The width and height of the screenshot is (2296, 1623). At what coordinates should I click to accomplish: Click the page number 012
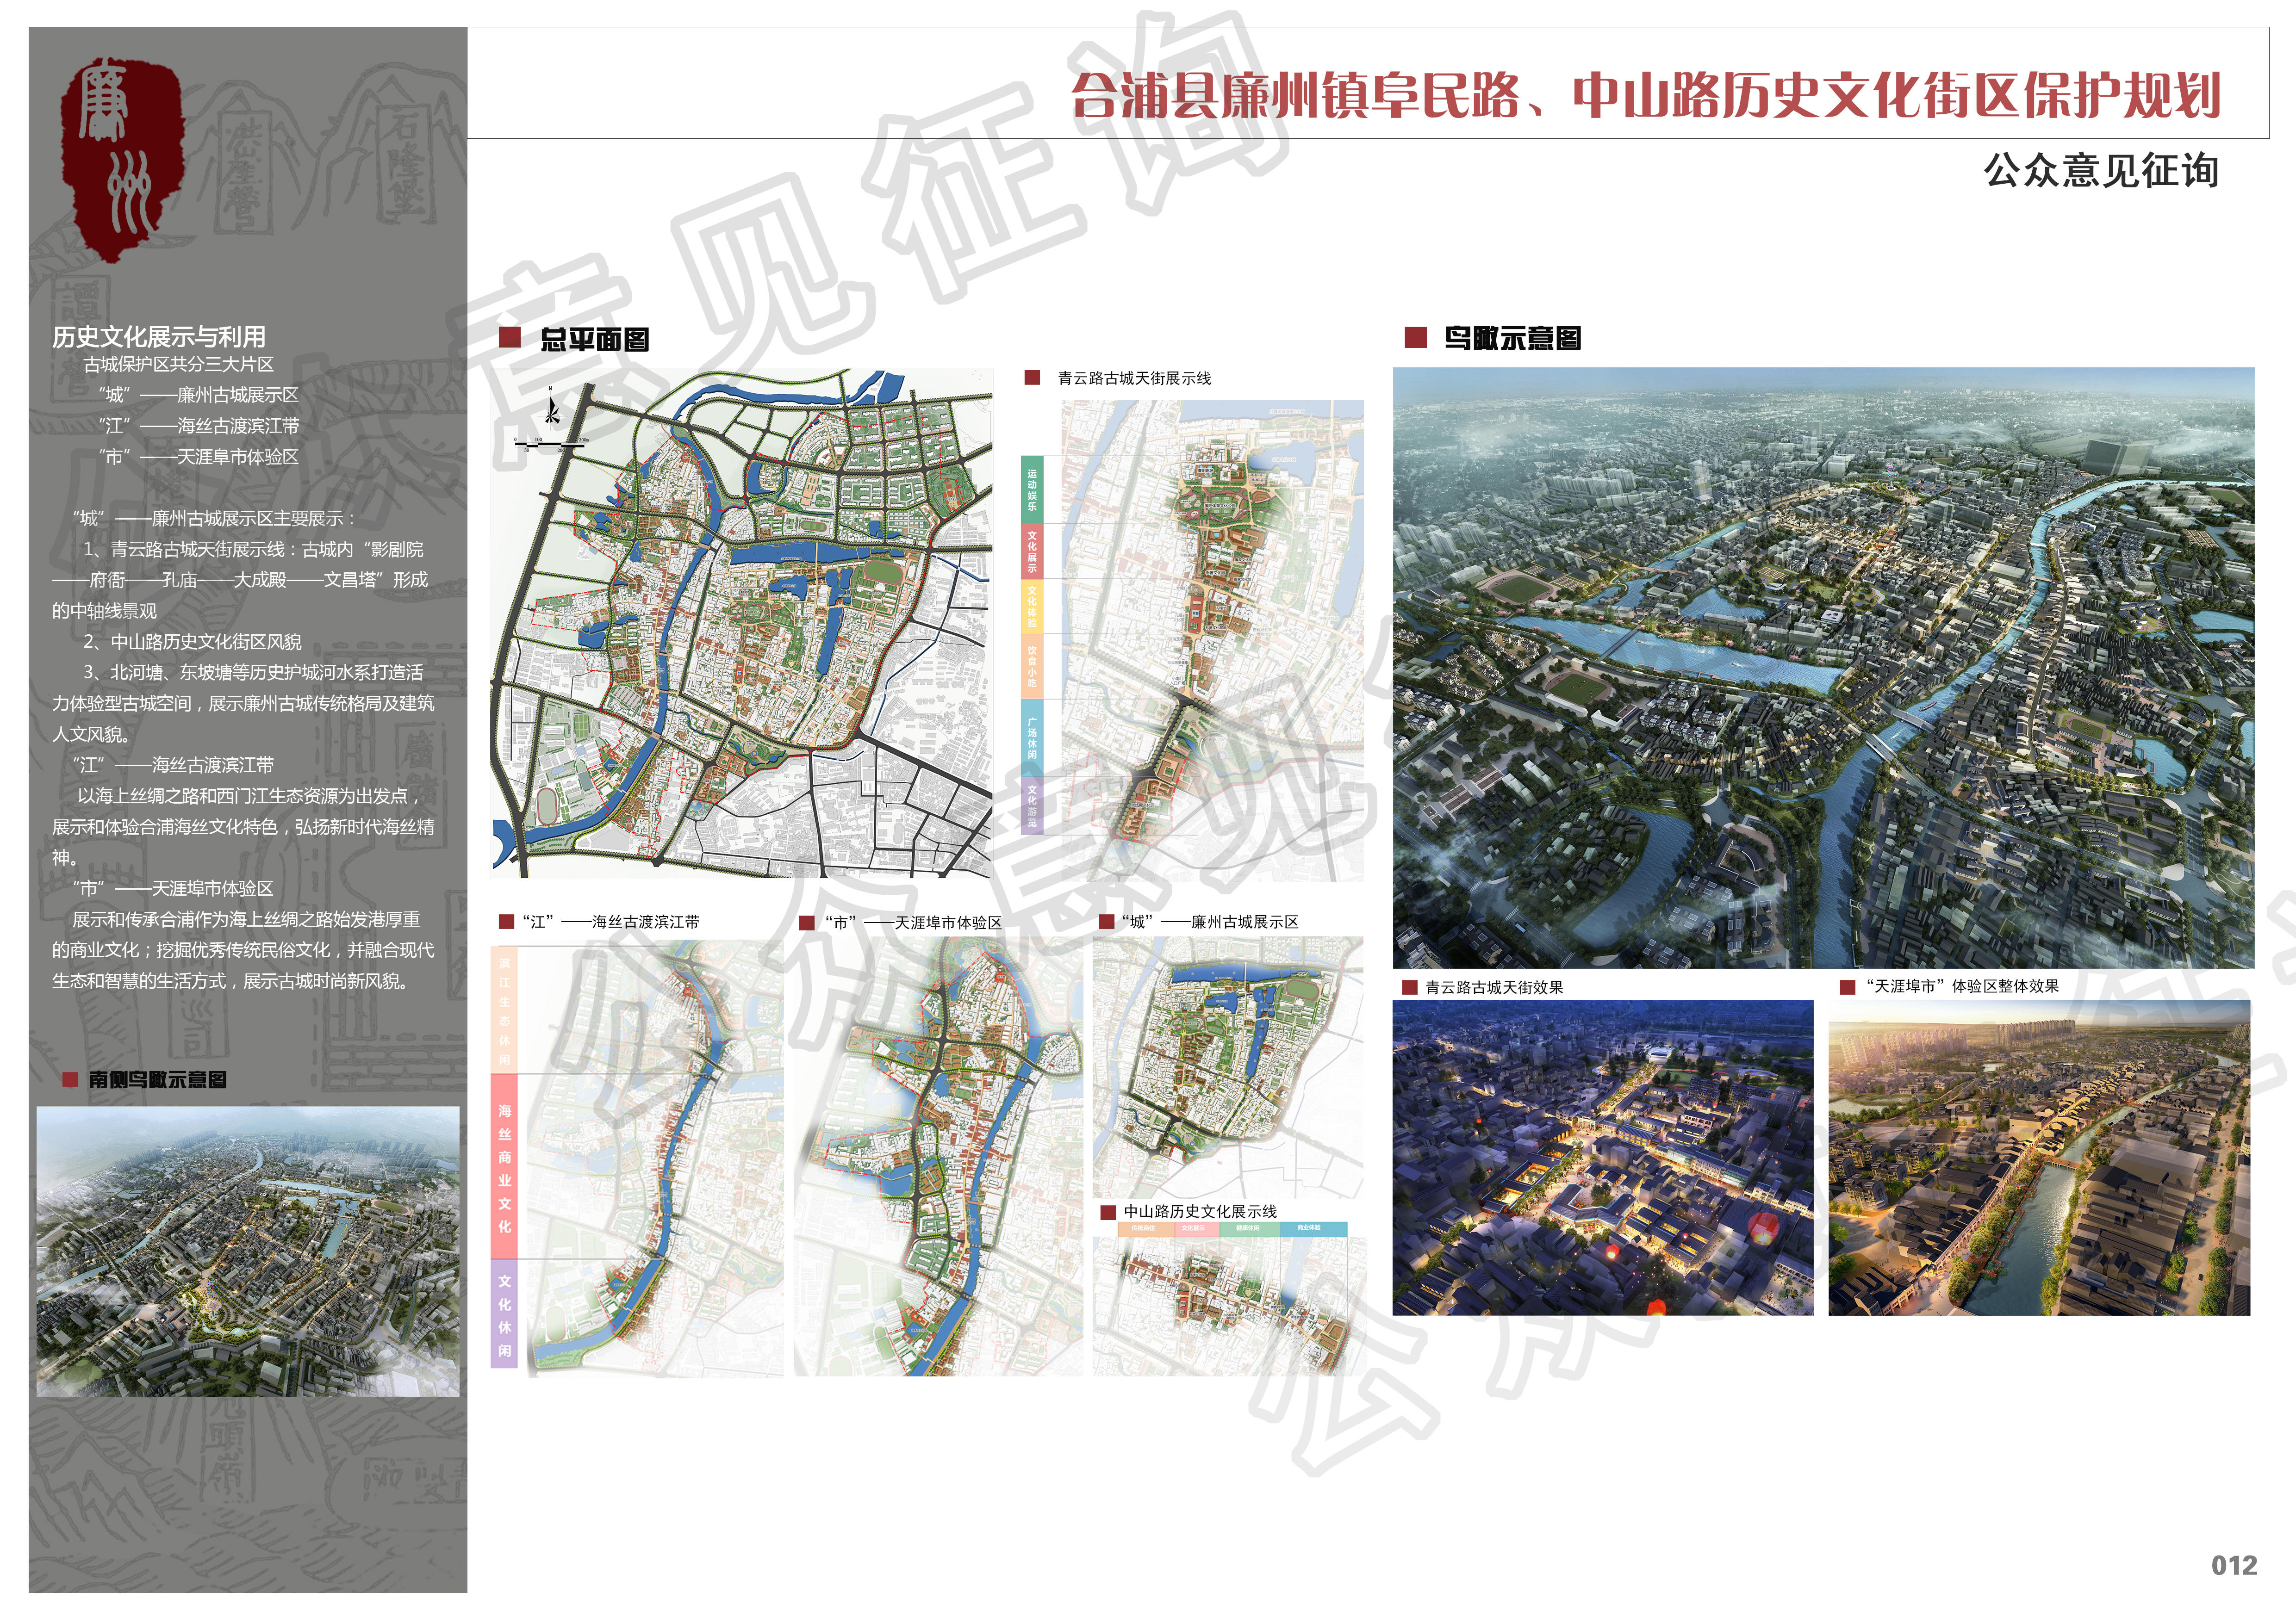[2234, 1565]
